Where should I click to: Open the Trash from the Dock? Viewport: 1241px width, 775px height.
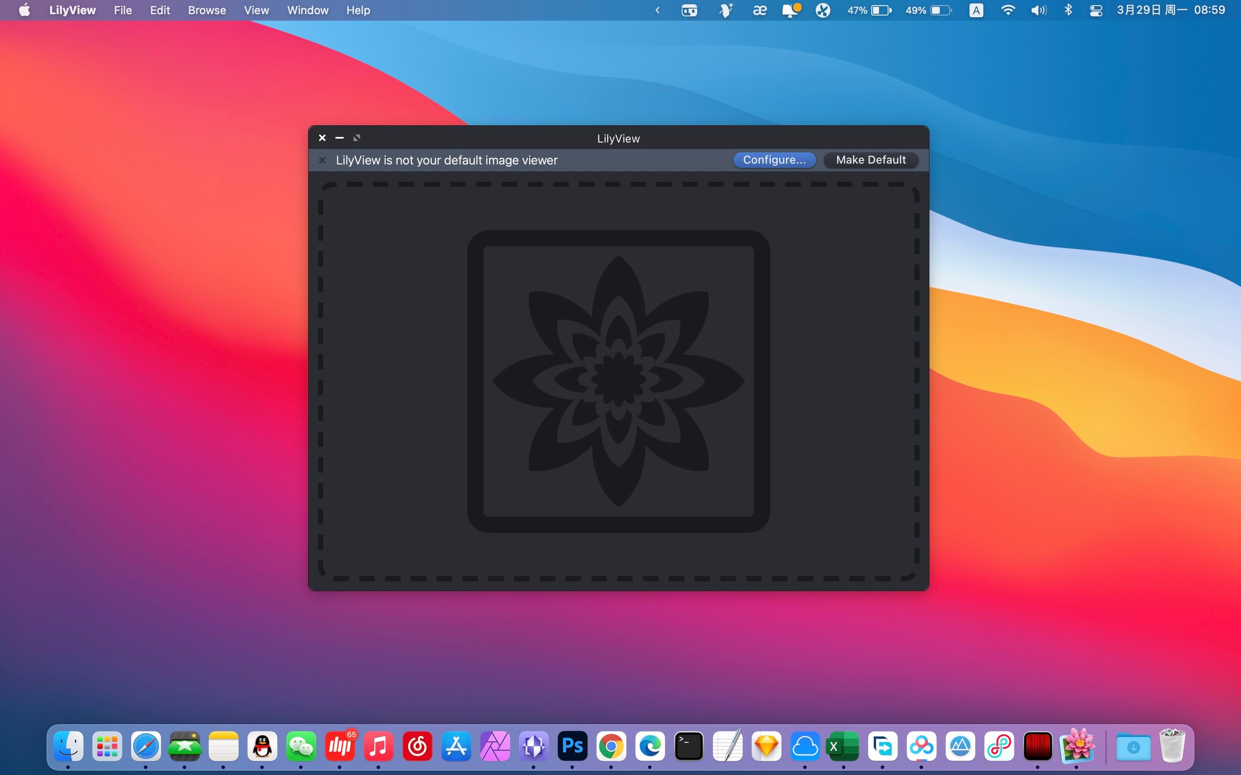click(x=1172, y=746)
